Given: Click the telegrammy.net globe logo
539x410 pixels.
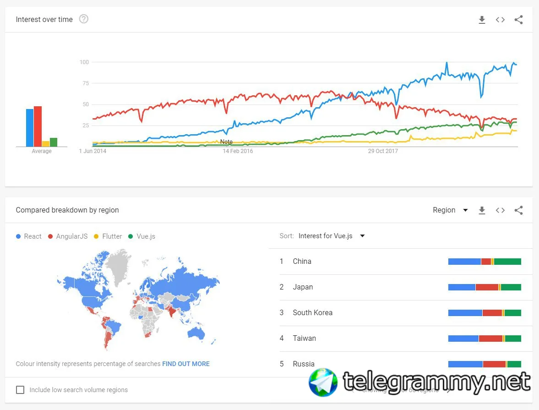Looking at the screenshot, I should [x=323, y=382].
